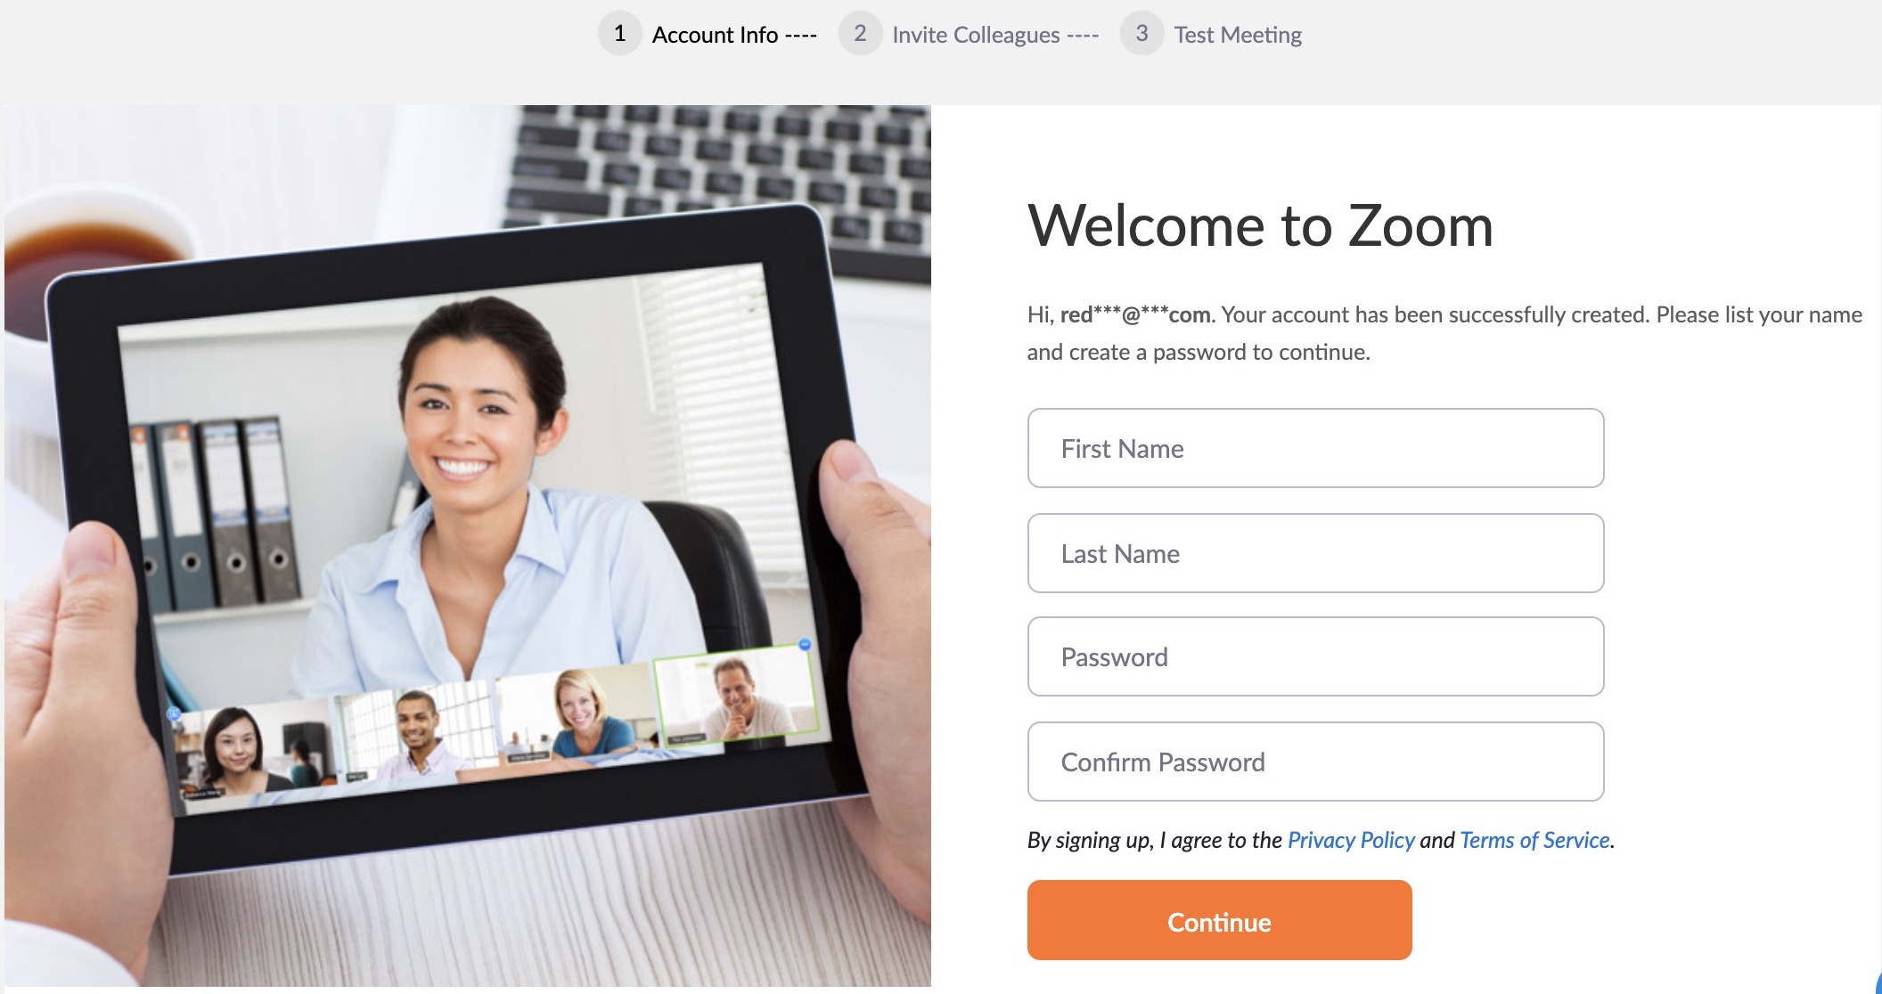Viewport: 1882px width, 994px height.
Task: Click the step 2 circle icon
Action: point(860,34)
